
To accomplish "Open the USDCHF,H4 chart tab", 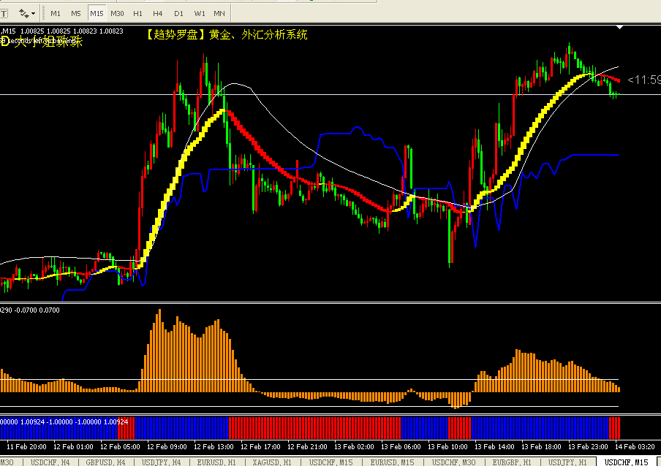I will pos(50,462).
